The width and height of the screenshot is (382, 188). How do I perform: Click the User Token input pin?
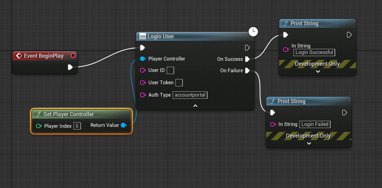pyautogui.click(x=143, y=82)
